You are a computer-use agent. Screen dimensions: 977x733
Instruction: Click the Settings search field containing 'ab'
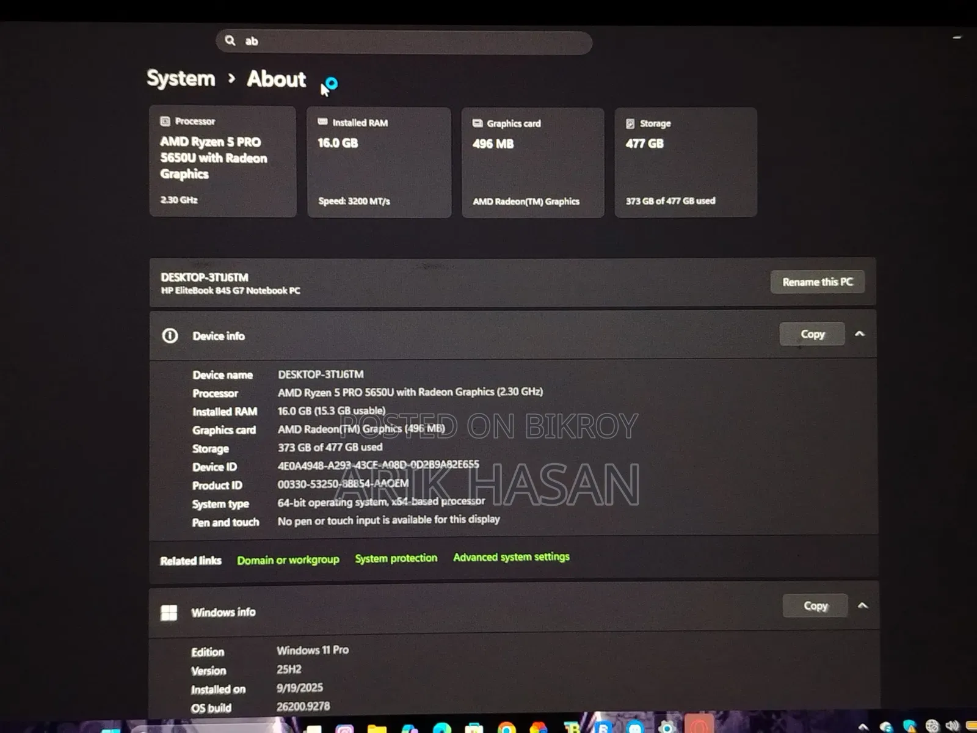click(x=404, y=42)
